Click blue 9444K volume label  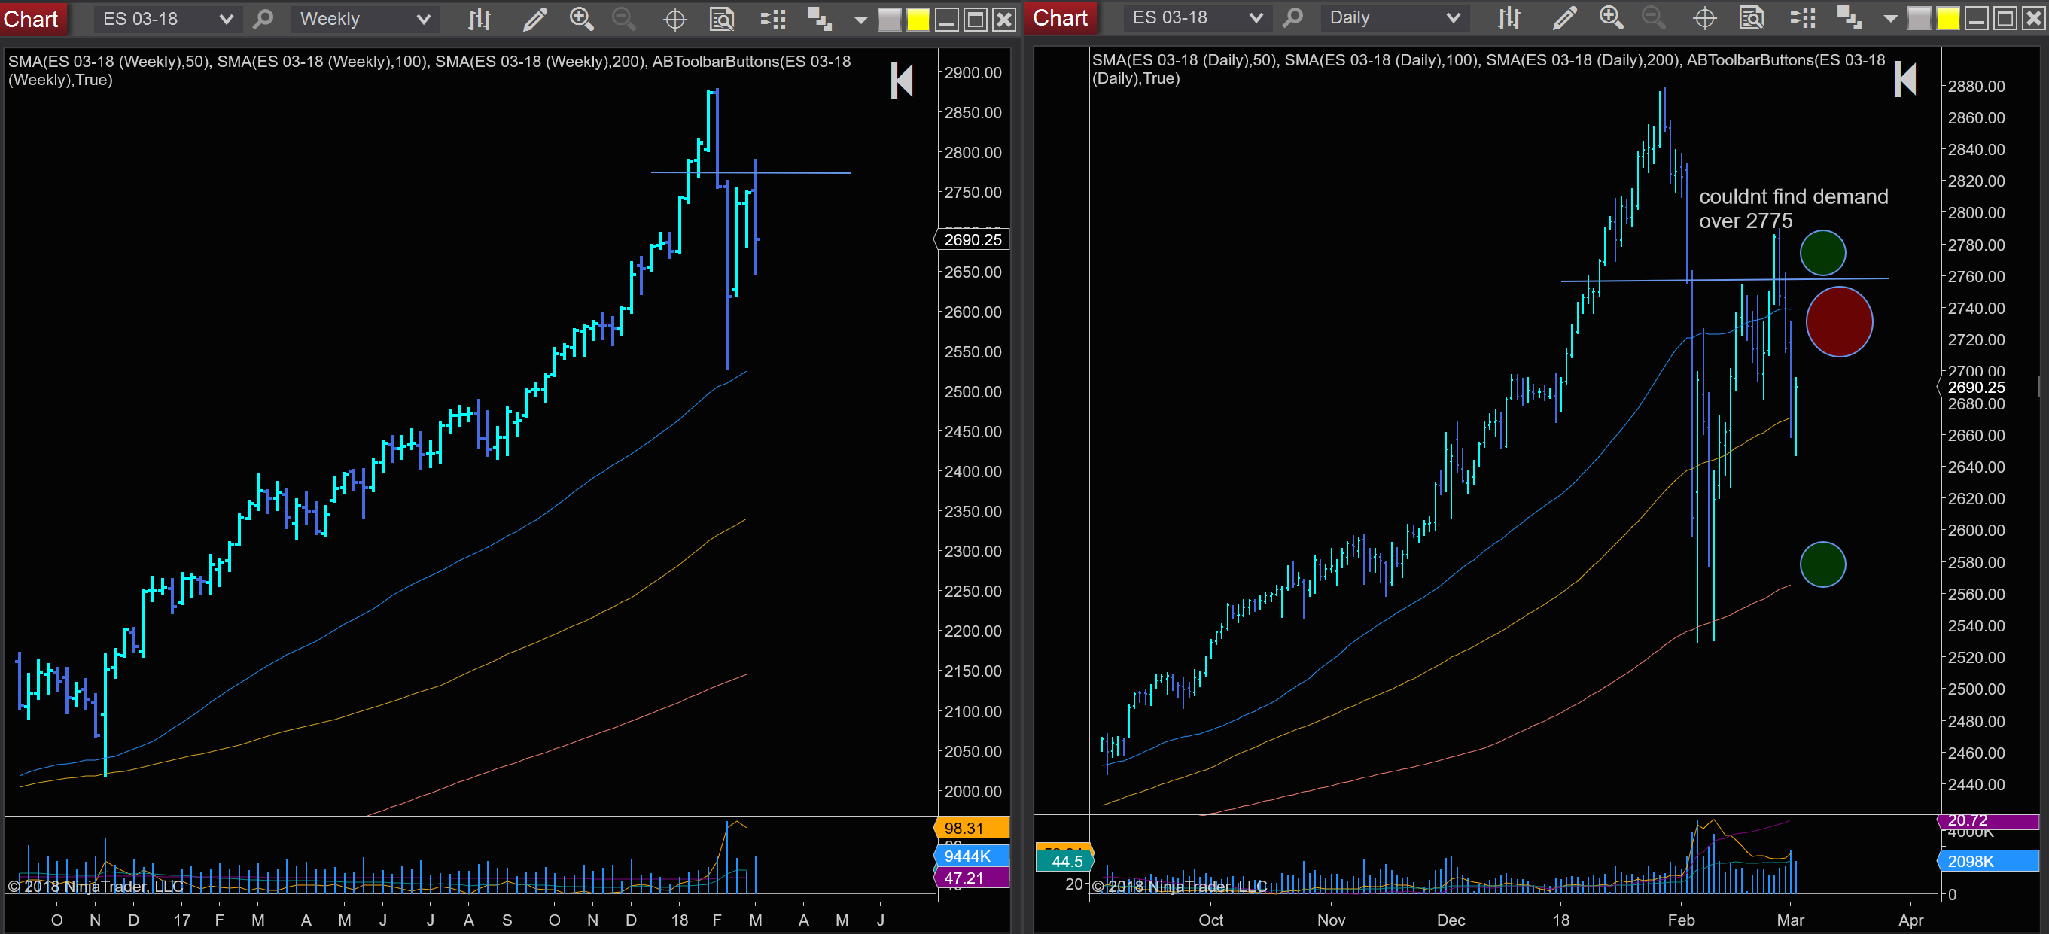[971, 856]
